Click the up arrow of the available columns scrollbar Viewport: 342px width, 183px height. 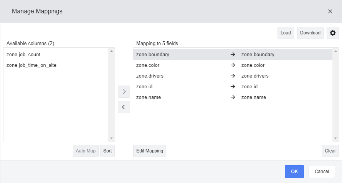pos(111,51)
